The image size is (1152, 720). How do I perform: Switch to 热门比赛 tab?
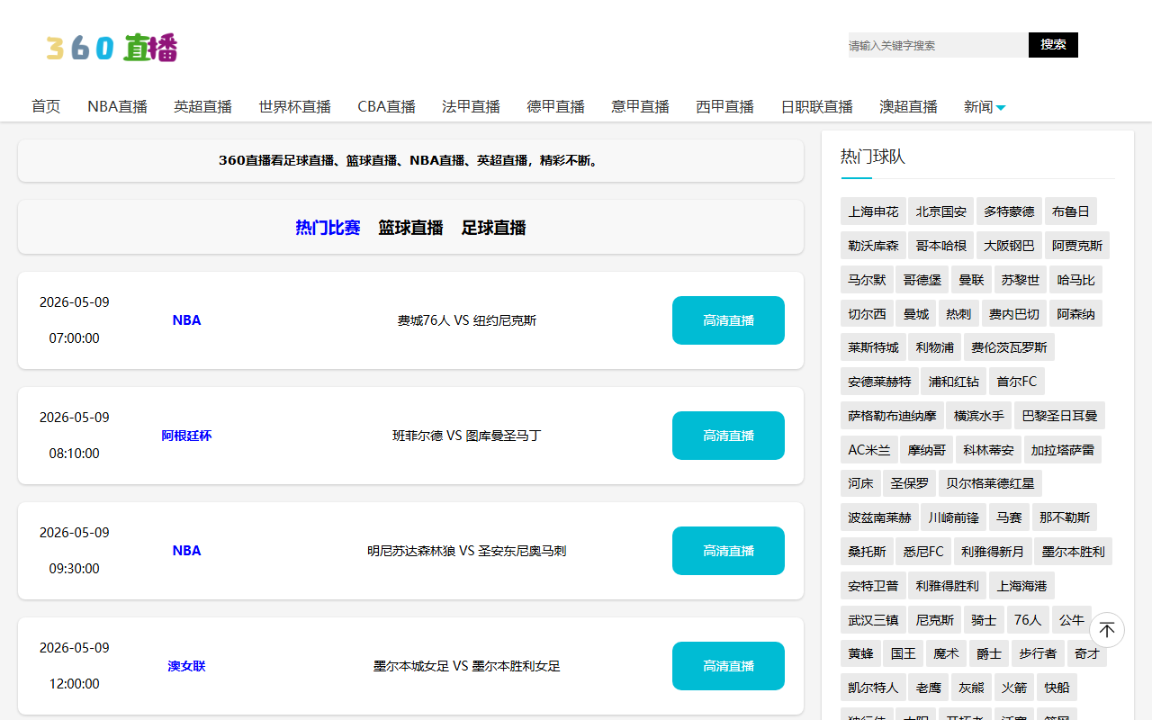(x=328, y=228)
